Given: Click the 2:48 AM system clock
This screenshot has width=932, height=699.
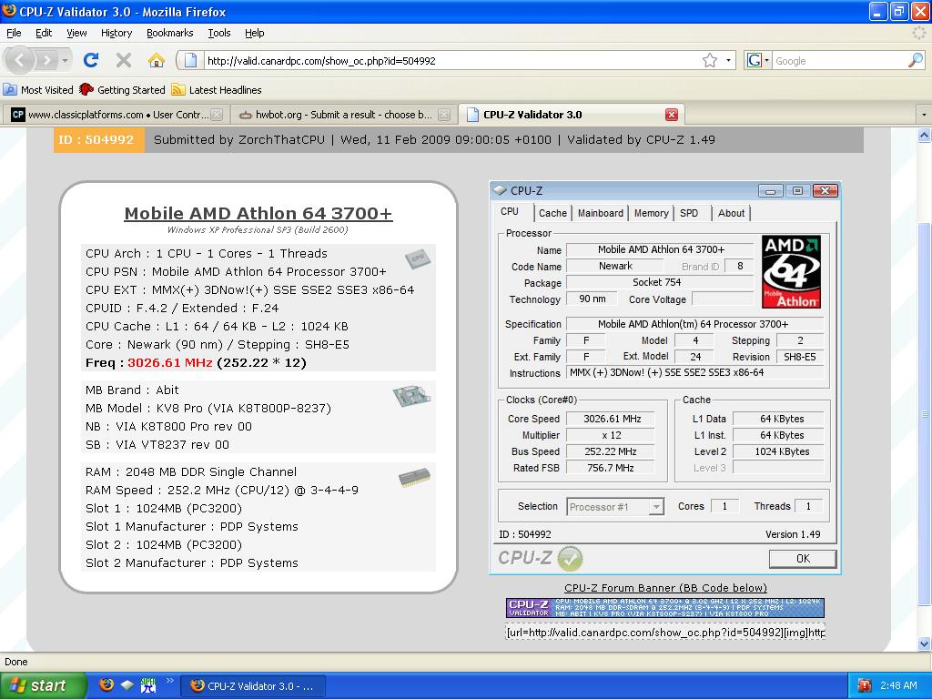Looking at the screenshot, I should tap(898, 685).
